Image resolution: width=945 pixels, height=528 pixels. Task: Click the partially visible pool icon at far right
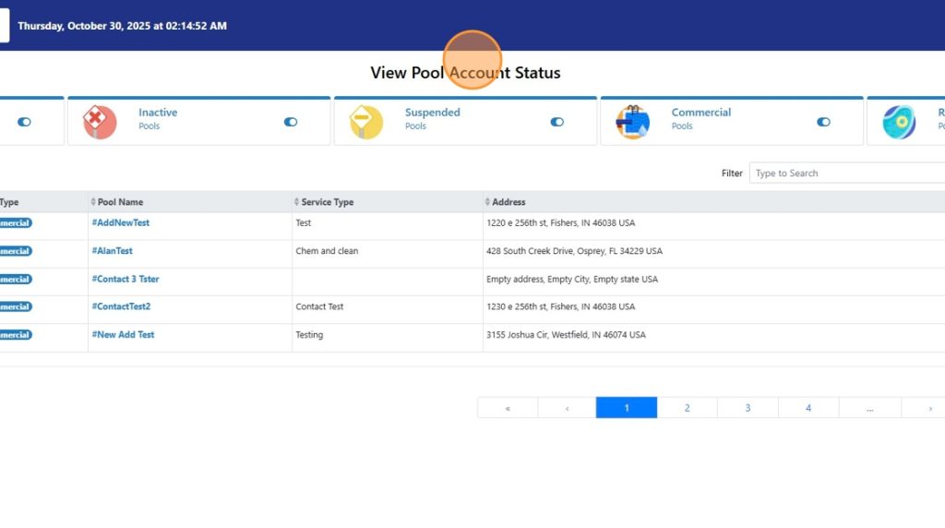click(900, 122)
